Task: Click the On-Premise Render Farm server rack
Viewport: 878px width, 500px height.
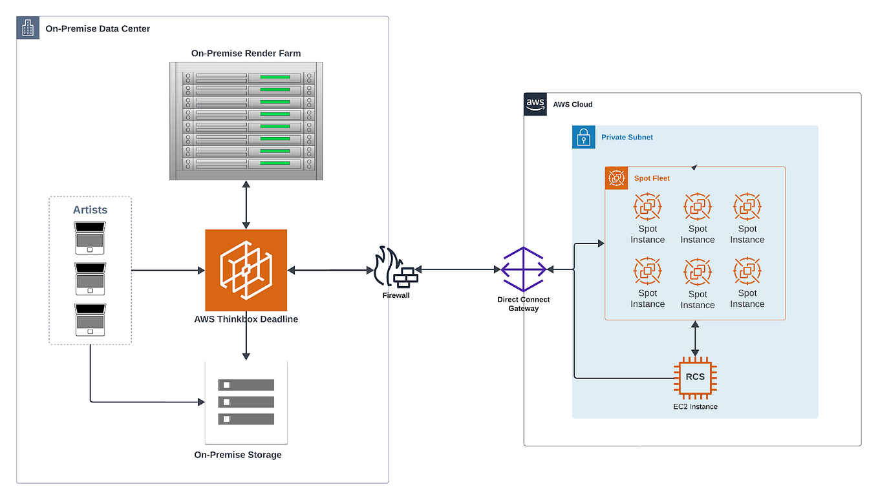Action: (246, 120)
